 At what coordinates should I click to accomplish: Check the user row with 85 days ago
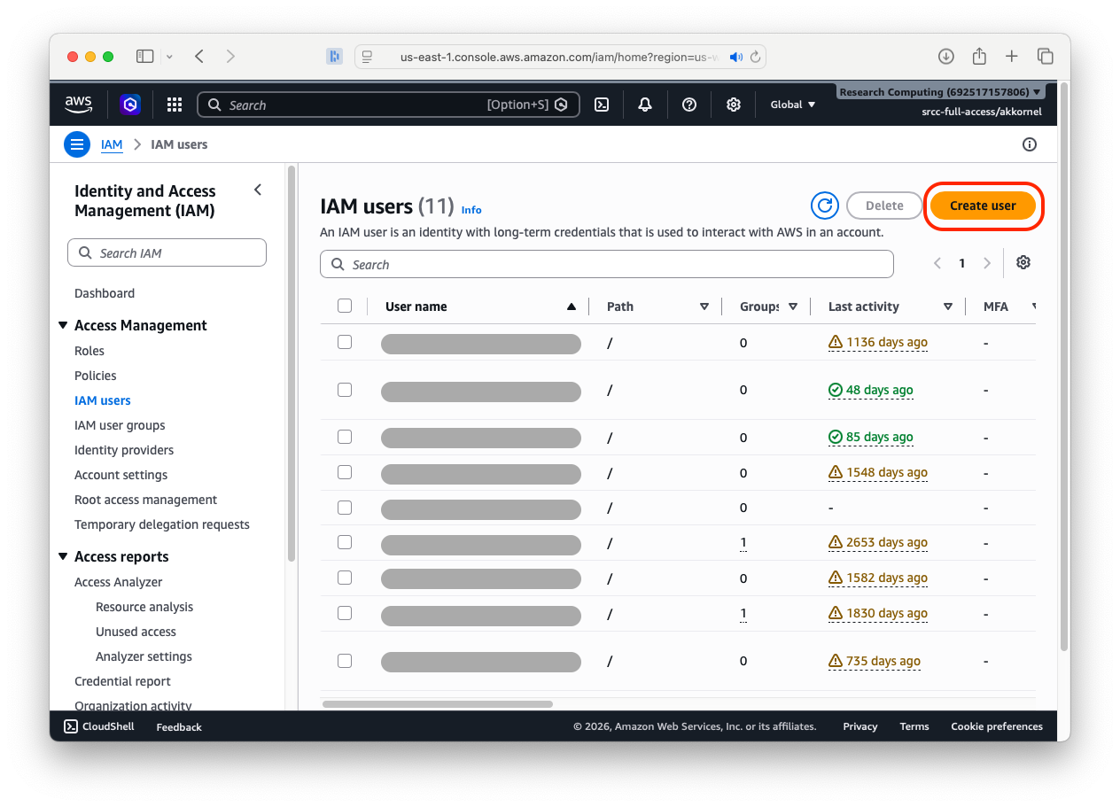345,437
